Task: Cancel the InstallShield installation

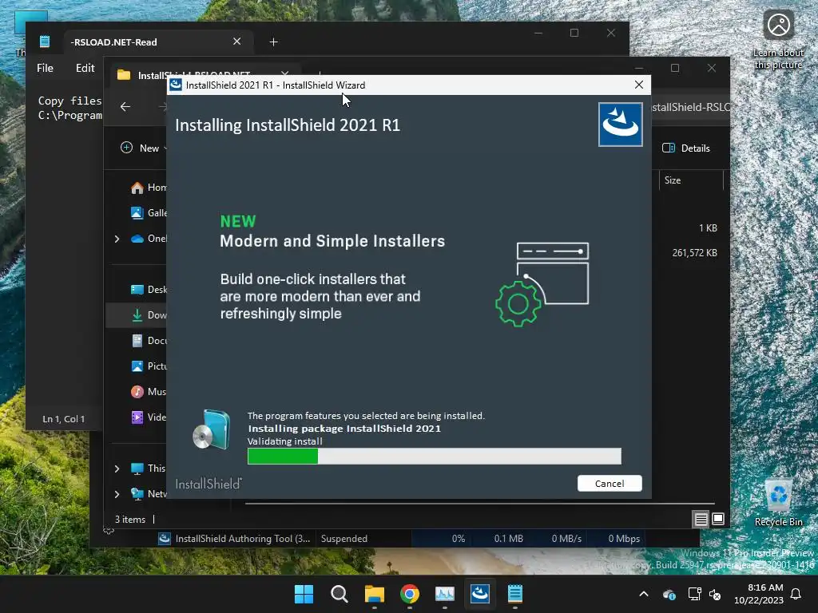Action: click(x=610, y=483)
